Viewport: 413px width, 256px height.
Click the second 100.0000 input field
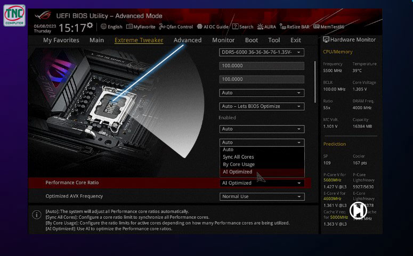[262, 79]
